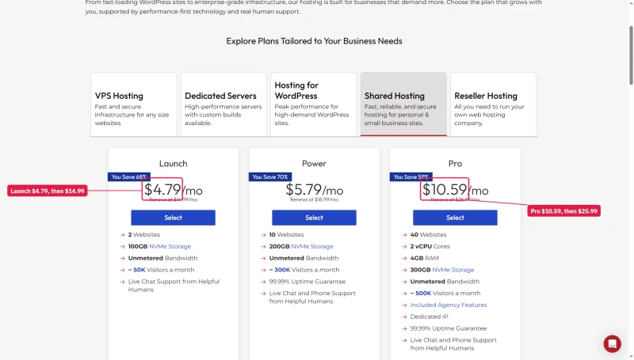Click arrow bullet beside 2 Websites
This screenshot has width=634, height=360.
point(122,235)
